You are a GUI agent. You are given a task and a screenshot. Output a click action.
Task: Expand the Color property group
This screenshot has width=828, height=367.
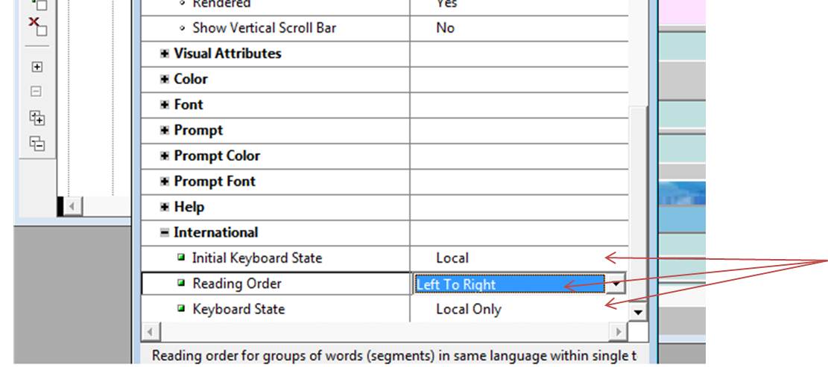click(x=165, y=79)
